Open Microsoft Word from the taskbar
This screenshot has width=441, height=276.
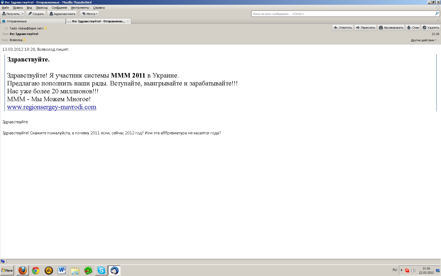coord(62,270)
